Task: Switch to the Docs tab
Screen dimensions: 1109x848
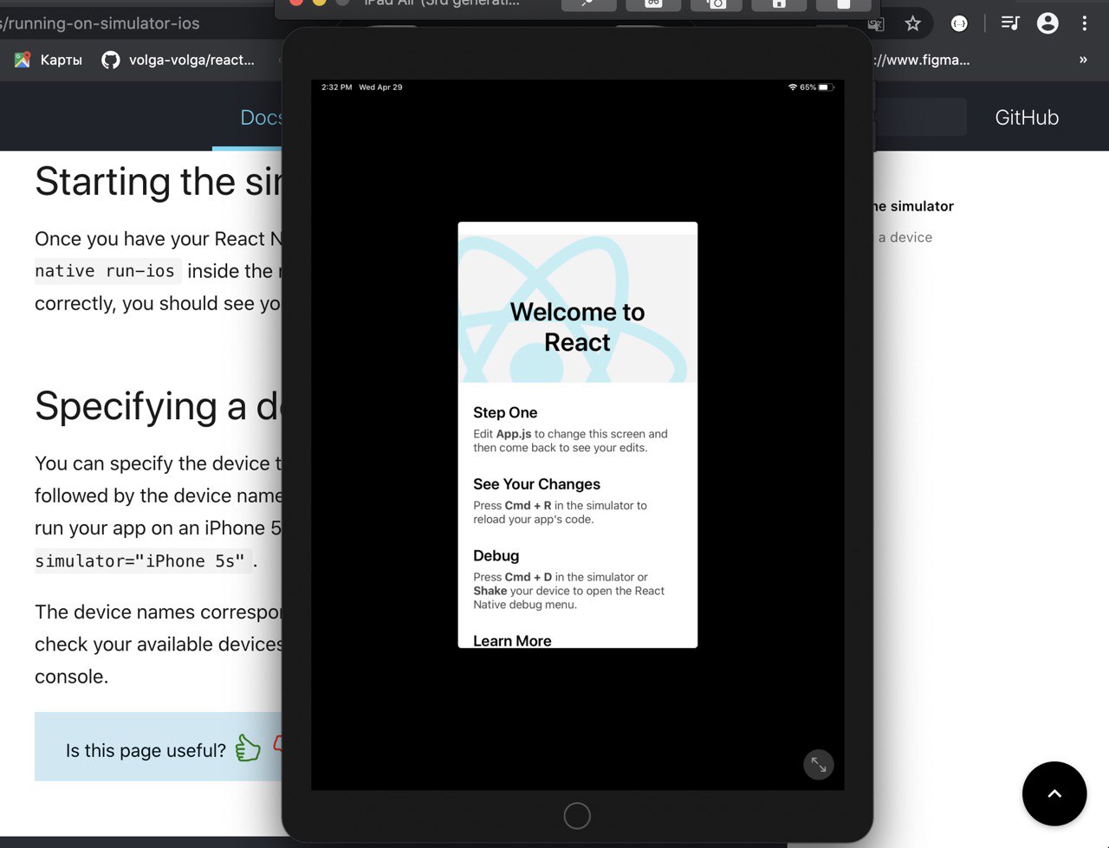Action: click(x=261, y=118)
